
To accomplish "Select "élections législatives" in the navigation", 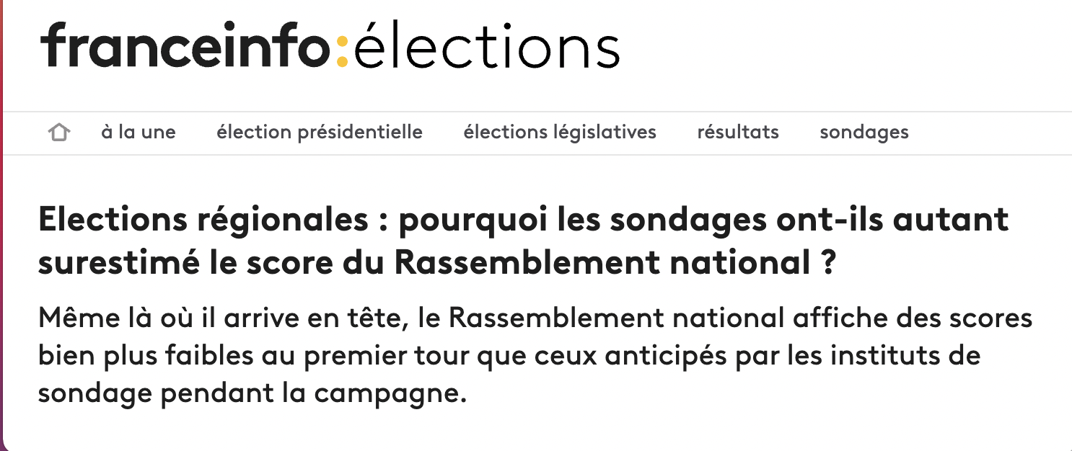I will 560,133.
